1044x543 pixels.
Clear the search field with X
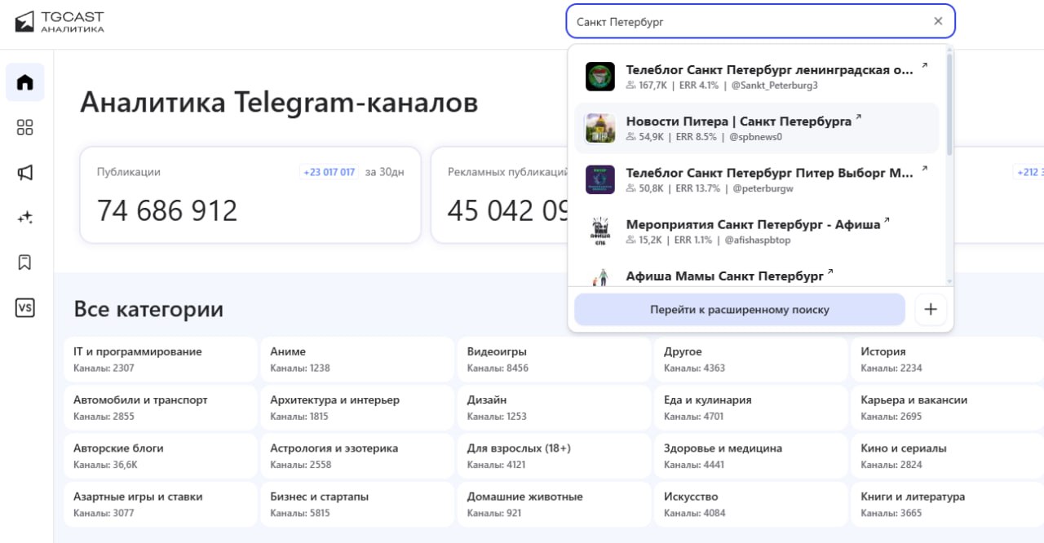(938, 21)
